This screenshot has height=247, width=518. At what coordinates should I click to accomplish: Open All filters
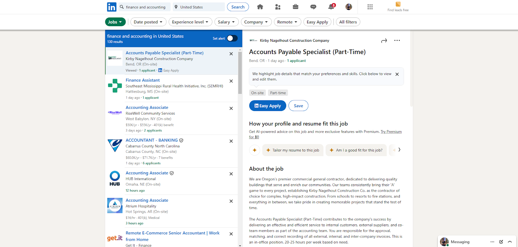coord(348,22)
